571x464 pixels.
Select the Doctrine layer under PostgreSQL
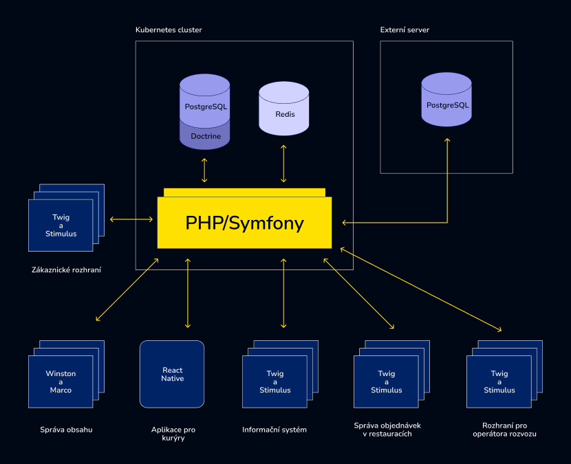[x=205, y=136]
